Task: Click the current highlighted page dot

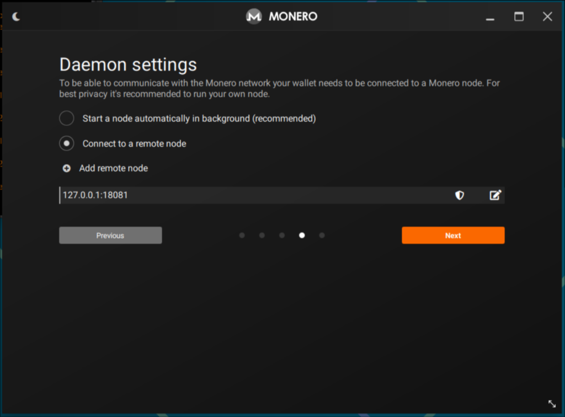Action: coord(302,235)
